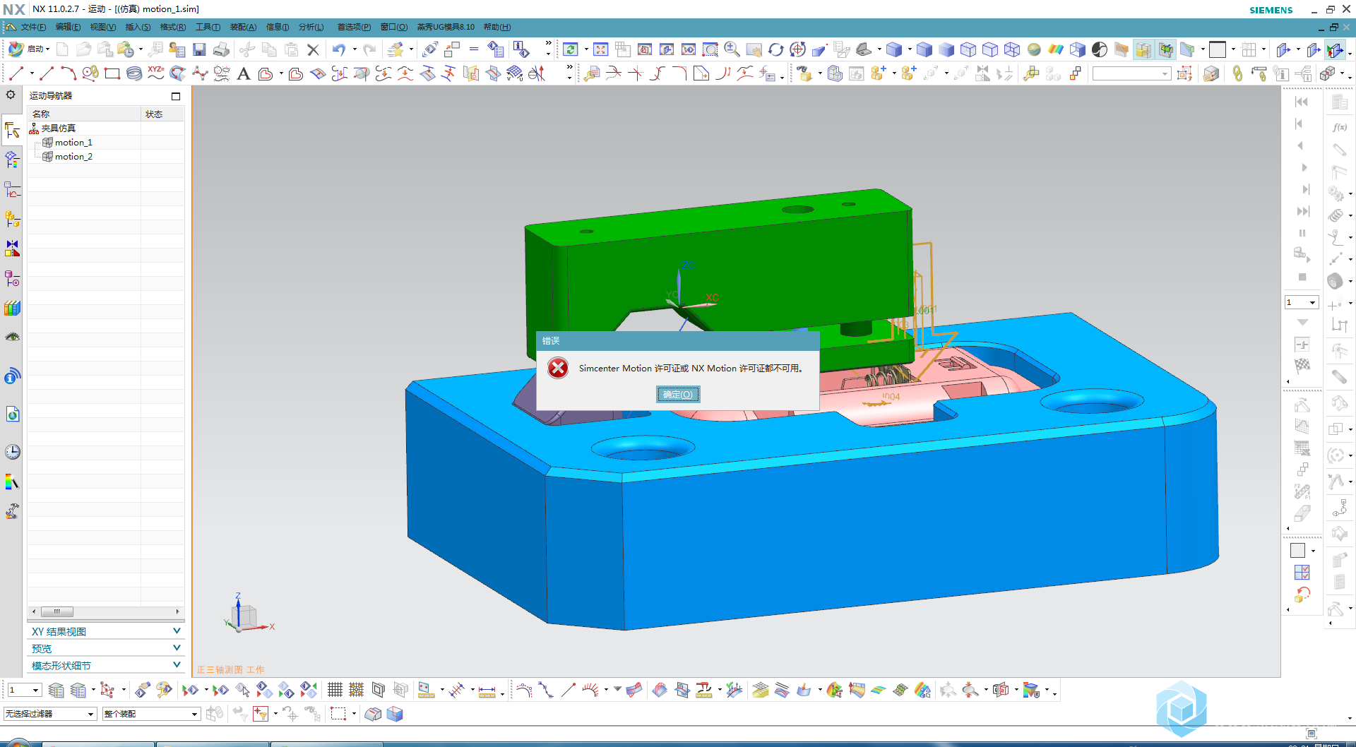This screenshot has height=747, width=1356.
Task: Click the Arc curve tool
Action: click(68, 73)
